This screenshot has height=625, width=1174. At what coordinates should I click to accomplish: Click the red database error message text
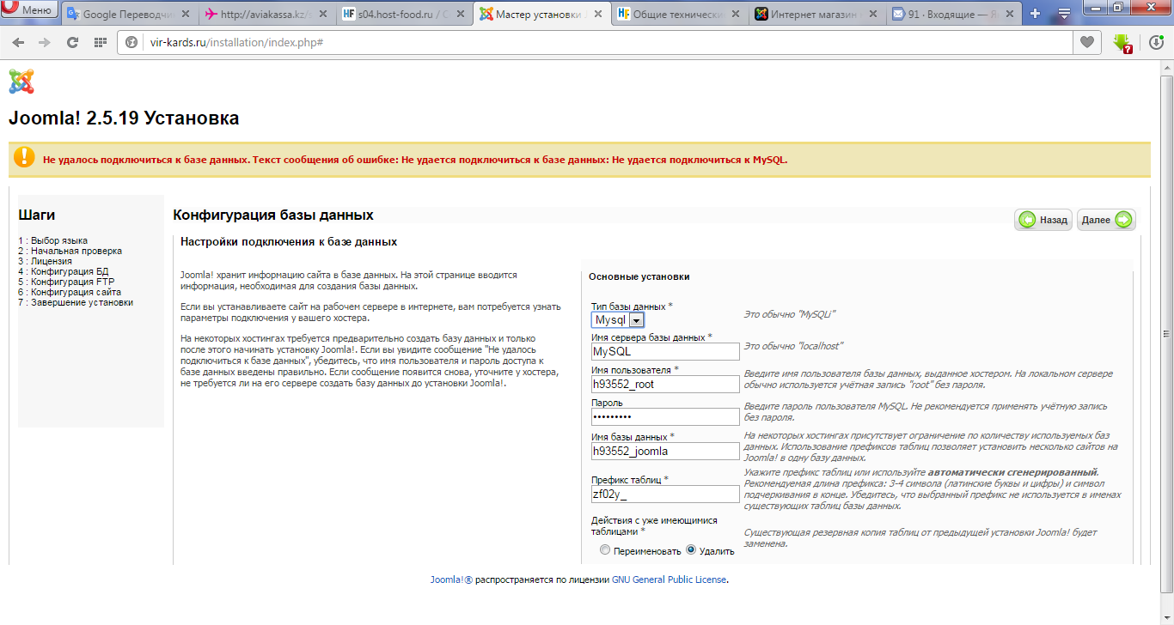pyautogui.click(x=415, y=160)
